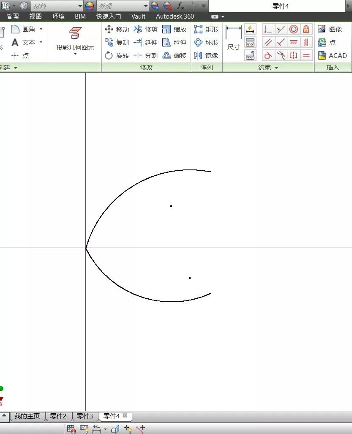This screenshot has width=352, height=434.
Task: Activate the Rotate (旋转) tool
Action: coord(117,56)
